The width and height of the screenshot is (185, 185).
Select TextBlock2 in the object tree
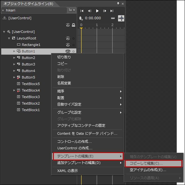coord(31,103)
